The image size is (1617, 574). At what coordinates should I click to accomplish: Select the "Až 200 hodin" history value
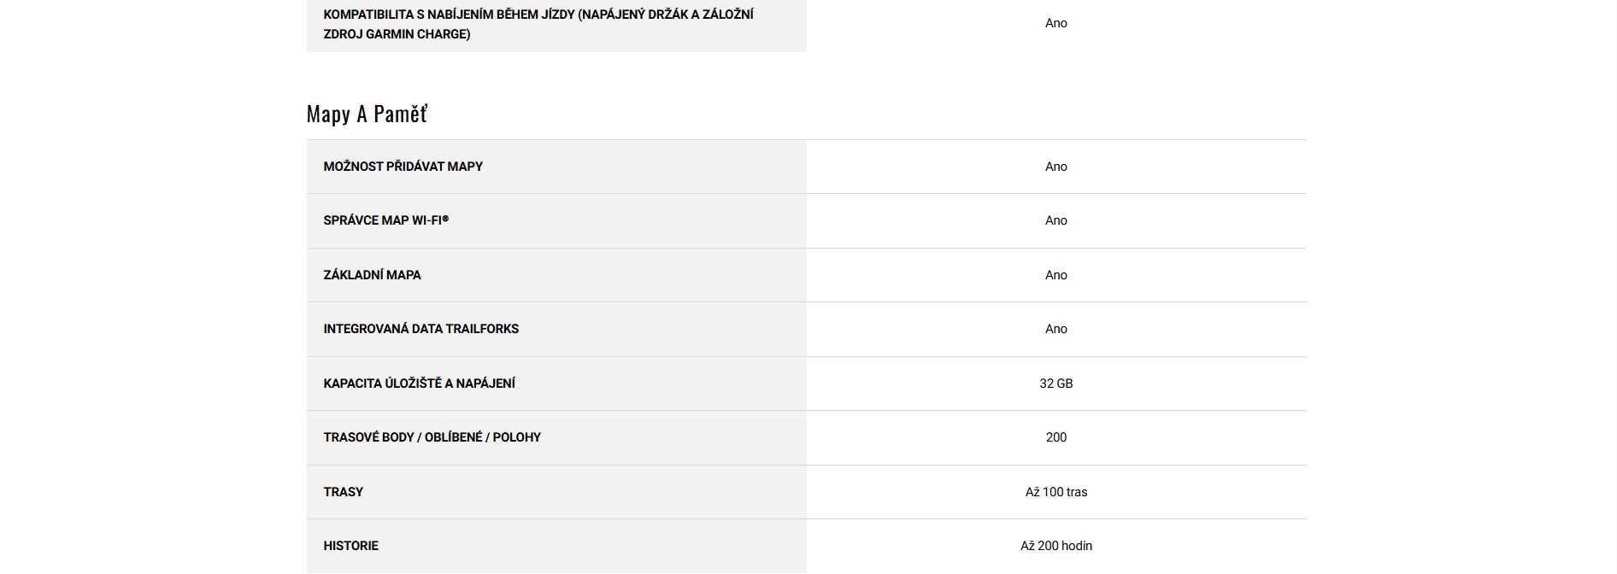coord(1055,546)
